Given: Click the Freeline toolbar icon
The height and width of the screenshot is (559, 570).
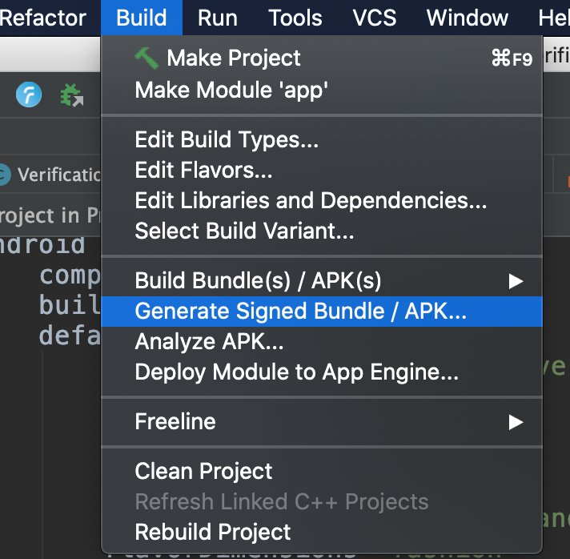Looking at the screenshot, I should pos(29,96).
